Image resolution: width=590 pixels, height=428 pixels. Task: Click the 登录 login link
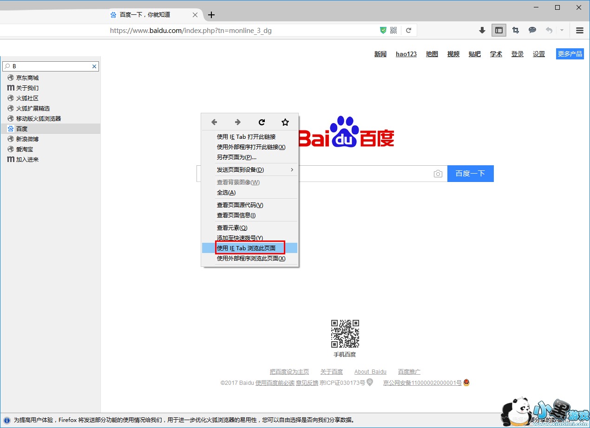518,54
